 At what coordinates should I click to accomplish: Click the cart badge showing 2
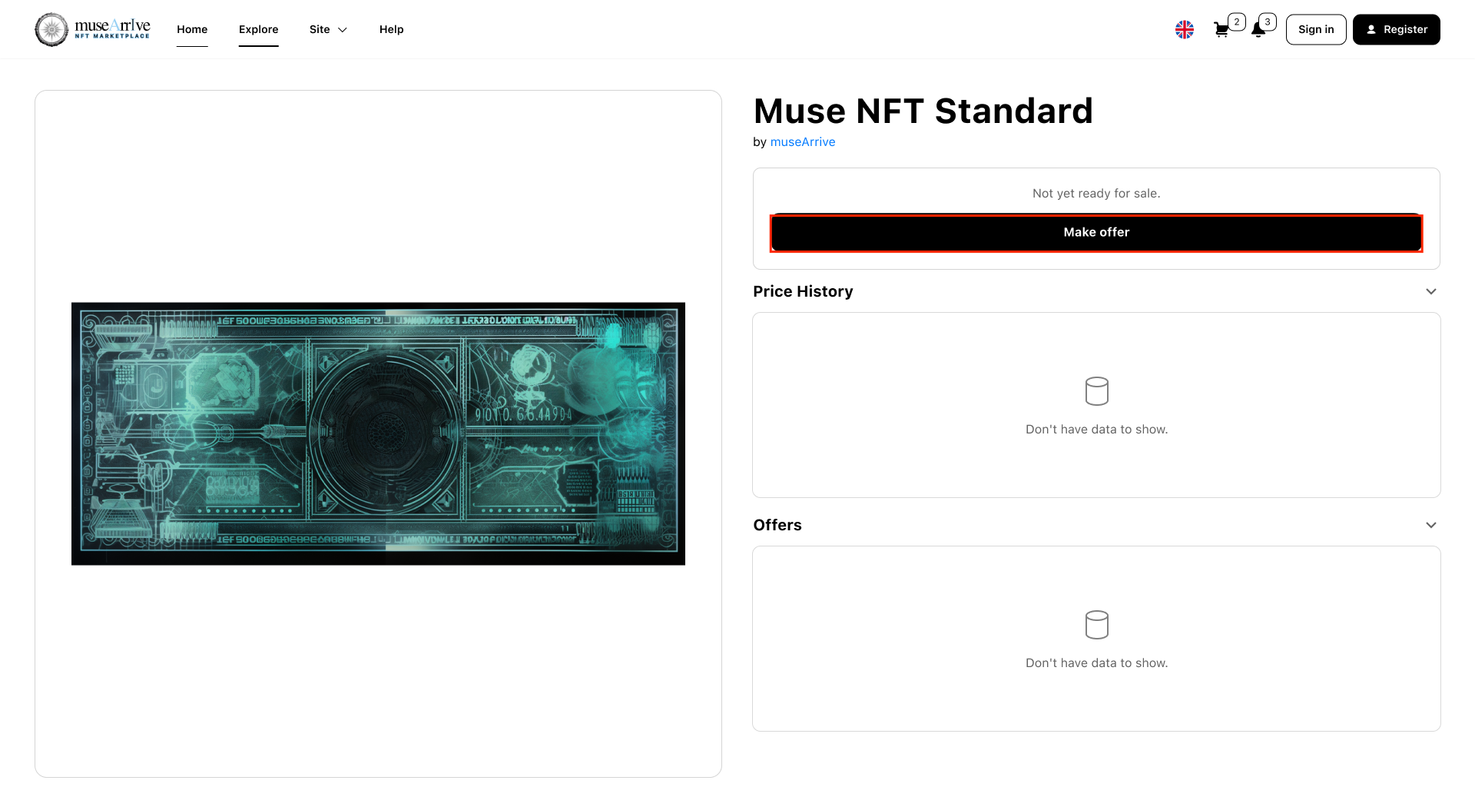(1236, 22)
